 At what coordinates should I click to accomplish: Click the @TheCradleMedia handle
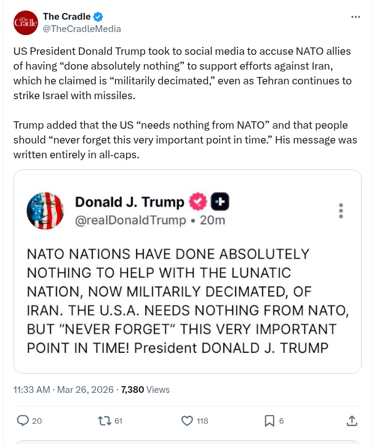coord(81,28)
